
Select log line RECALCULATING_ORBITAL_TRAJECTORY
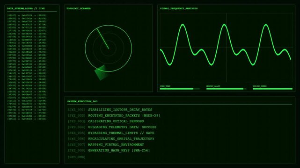121,139
